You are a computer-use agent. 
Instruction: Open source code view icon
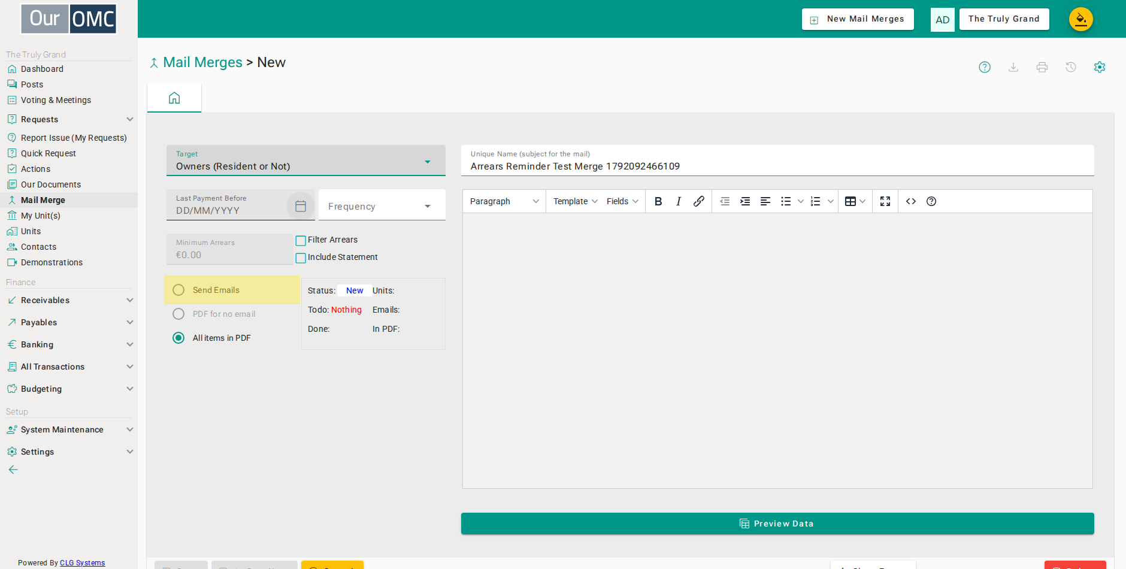click(911, 201)
